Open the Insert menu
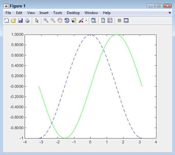175x155 pixels. click(44, 13)
